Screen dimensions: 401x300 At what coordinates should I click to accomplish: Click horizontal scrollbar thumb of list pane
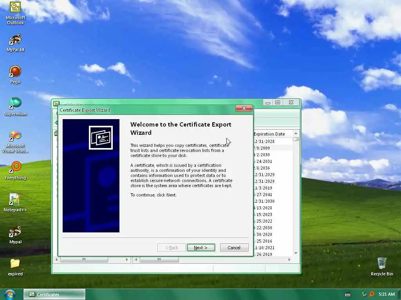(159, 259)
